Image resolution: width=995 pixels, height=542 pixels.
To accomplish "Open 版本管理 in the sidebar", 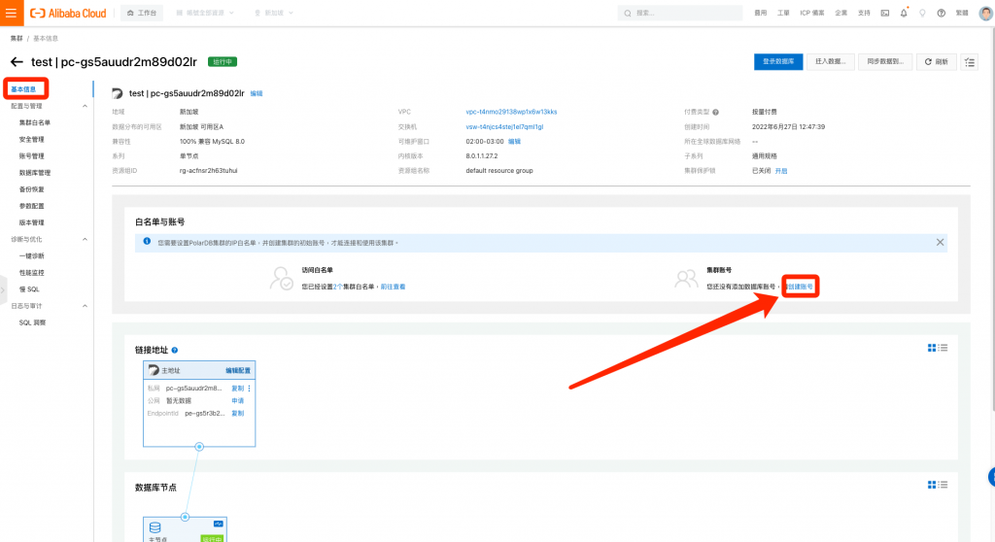I will click(31, 222).
